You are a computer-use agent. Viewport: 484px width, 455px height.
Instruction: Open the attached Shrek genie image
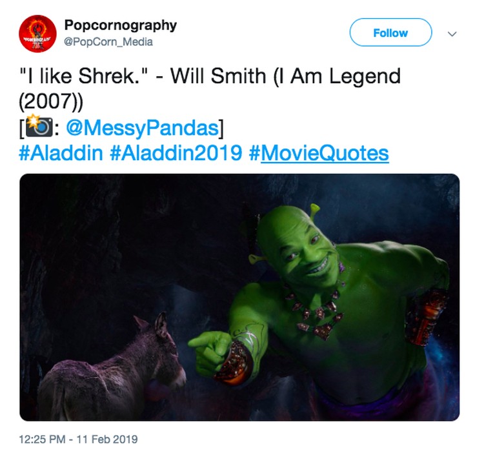(239, 298)
